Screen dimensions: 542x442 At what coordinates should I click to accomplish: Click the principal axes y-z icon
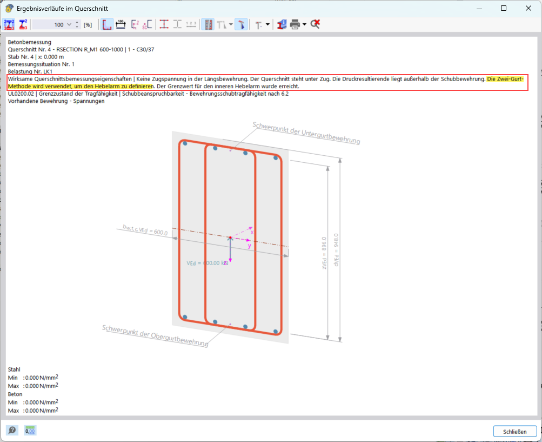135,24
